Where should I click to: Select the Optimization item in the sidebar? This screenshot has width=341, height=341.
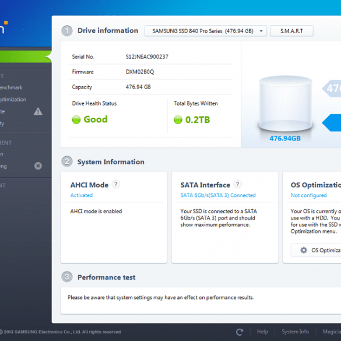(x=13, y=100)
